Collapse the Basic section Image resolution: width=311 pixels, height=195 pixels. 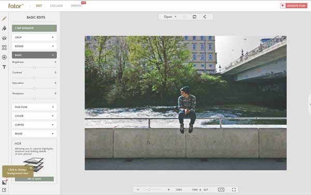(34, 55)
